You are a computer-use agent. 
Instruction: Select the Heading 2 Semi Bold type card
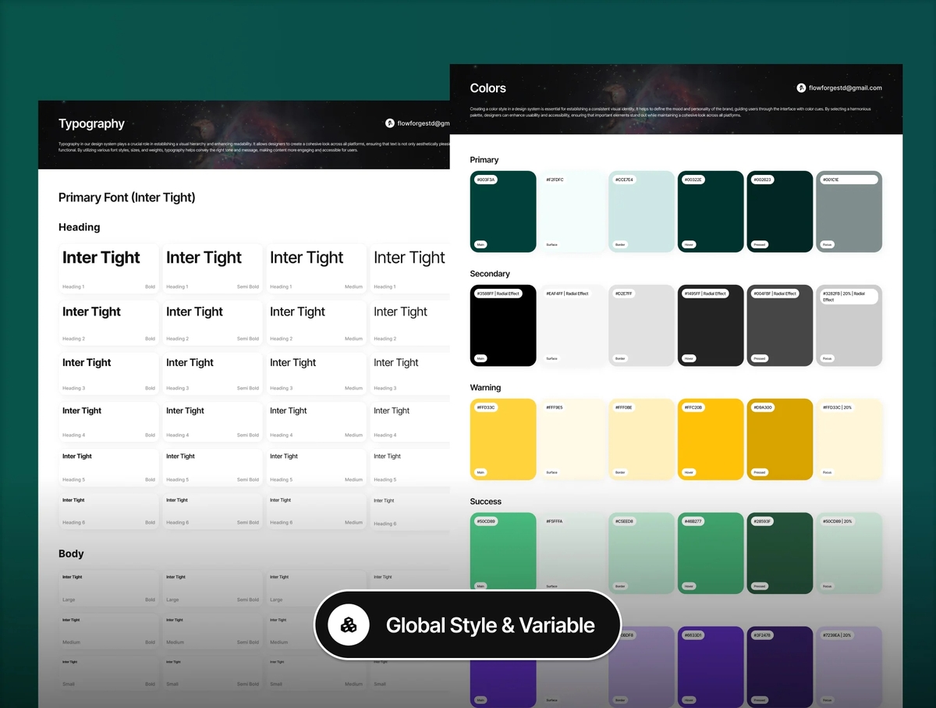[x=212, y=322]
